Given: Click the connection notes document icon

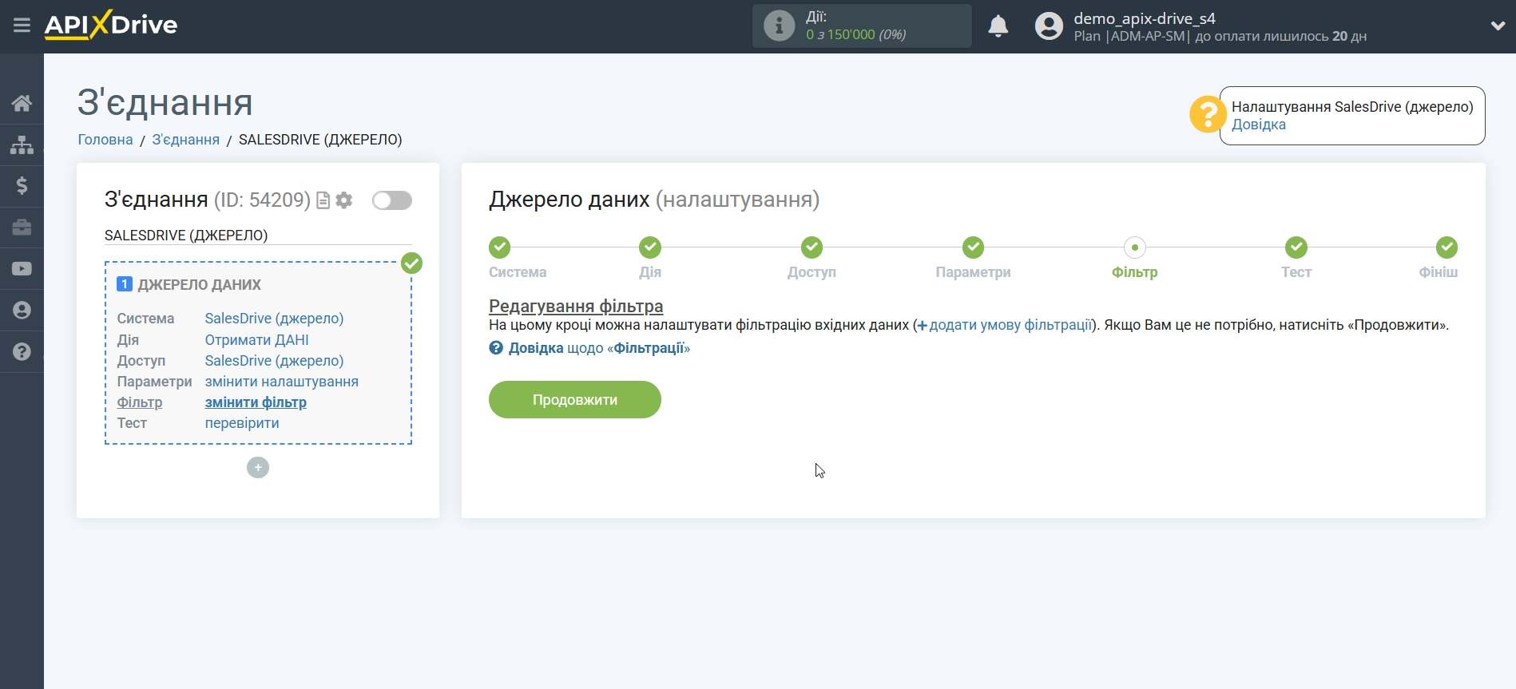Looking at the screenshot, I should [323, 200].
